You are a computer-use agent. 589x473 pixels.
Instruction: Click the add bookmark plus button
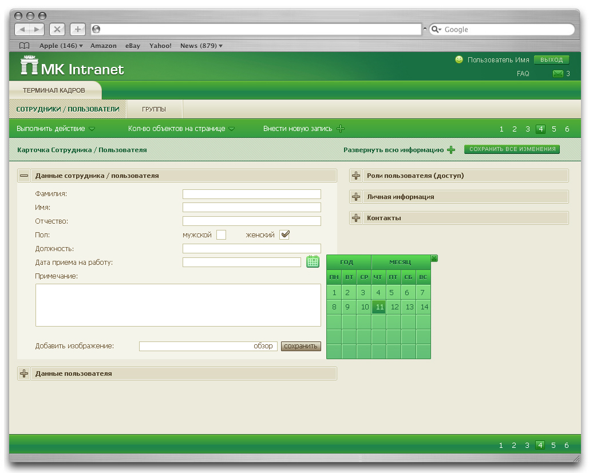pos(78,29)
